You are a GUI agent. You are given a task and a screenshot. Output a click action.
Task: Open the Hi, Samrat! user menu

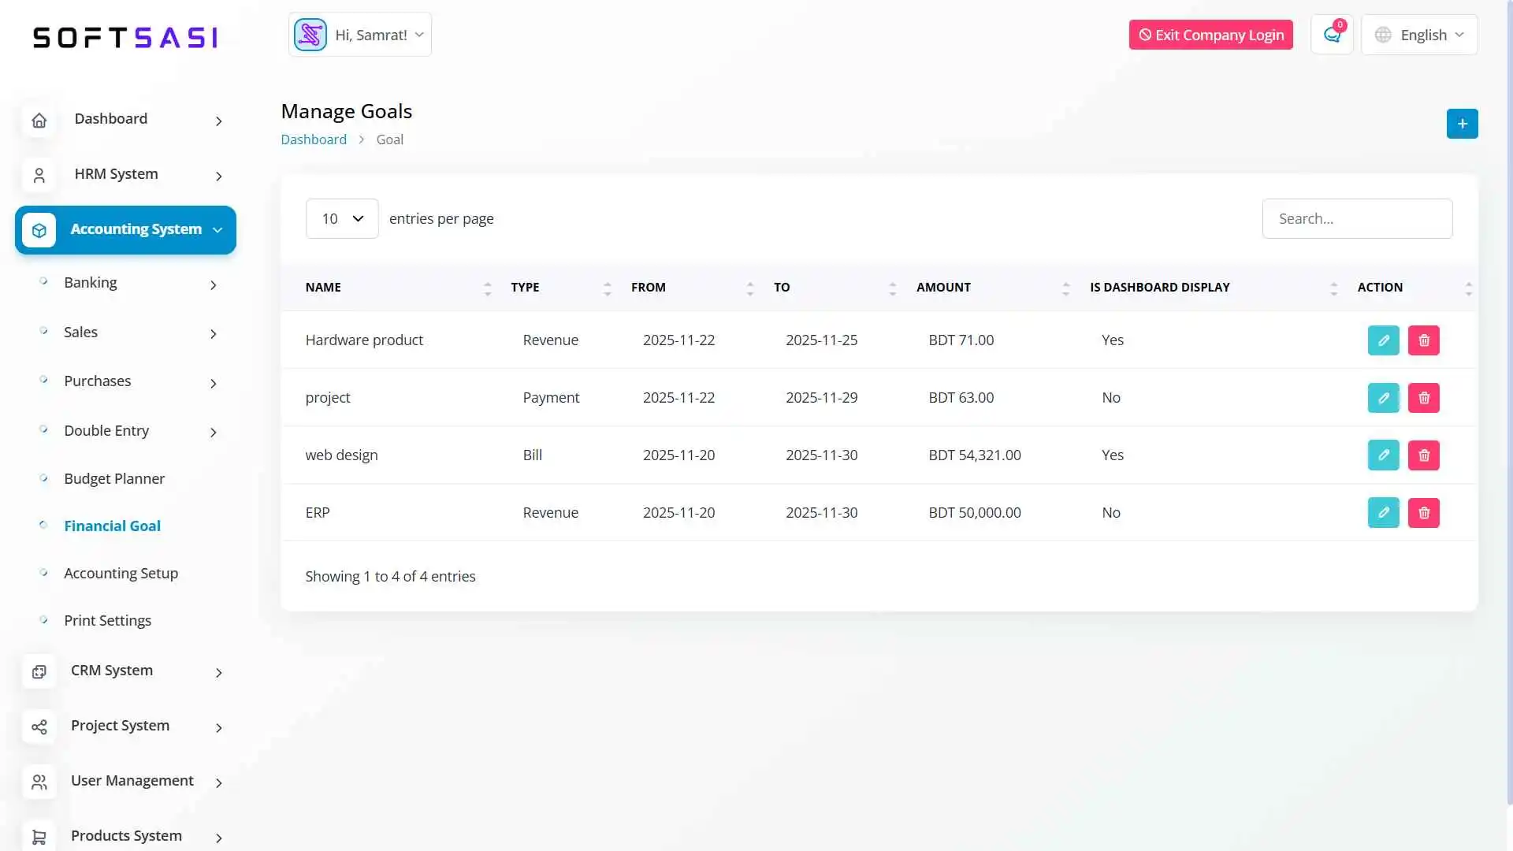coord(360,35)
